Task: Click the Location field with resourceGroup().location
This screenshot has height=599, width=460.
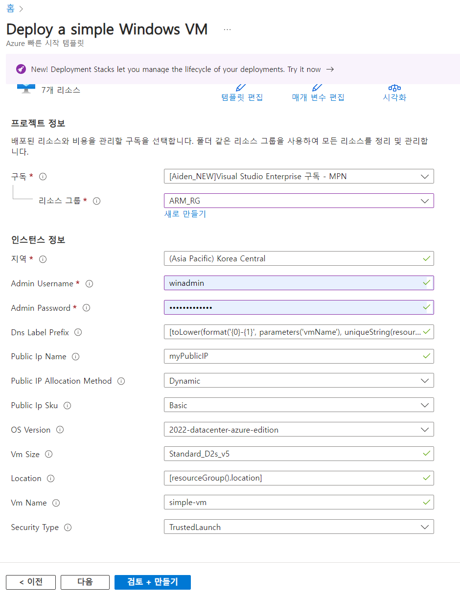Action: click(299, 478)
